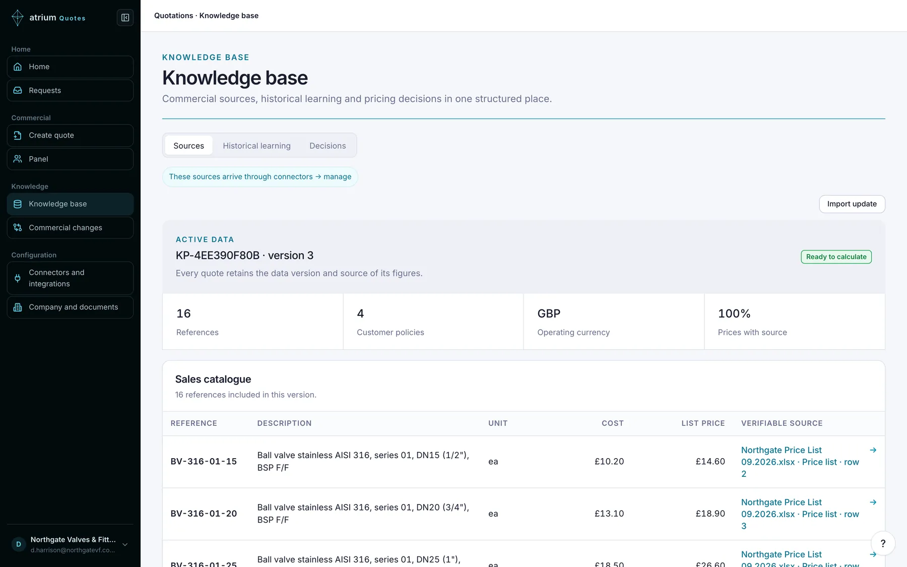Expand the Northgate Valves account chevron
907x567 pixels.
point(125,544)
